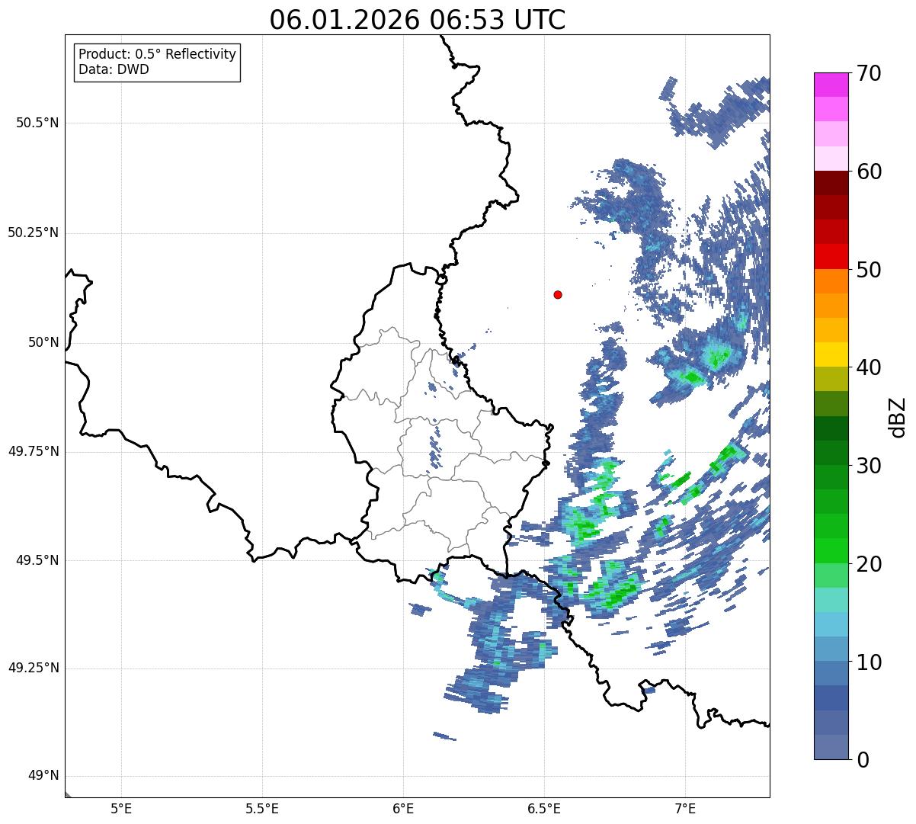Click the 'Data: DWD' legend text
Screen dimensions: 916x824
click(x=114, y=69)
